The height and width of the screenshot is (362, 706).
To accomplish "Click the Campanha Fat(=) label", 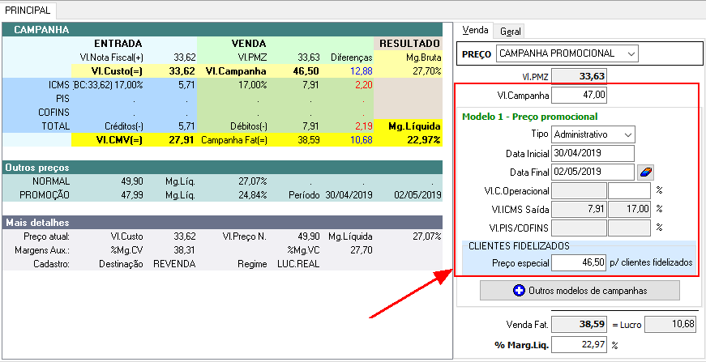I will (234, 140).
